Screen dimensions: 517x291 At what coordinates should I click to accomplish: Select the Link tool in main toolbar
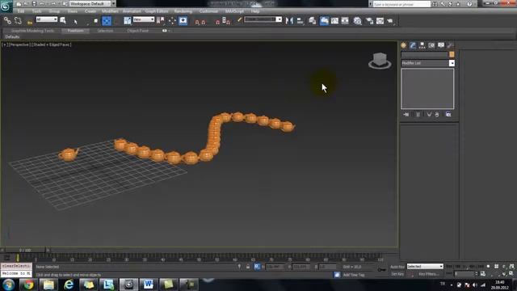pos(7,21)
